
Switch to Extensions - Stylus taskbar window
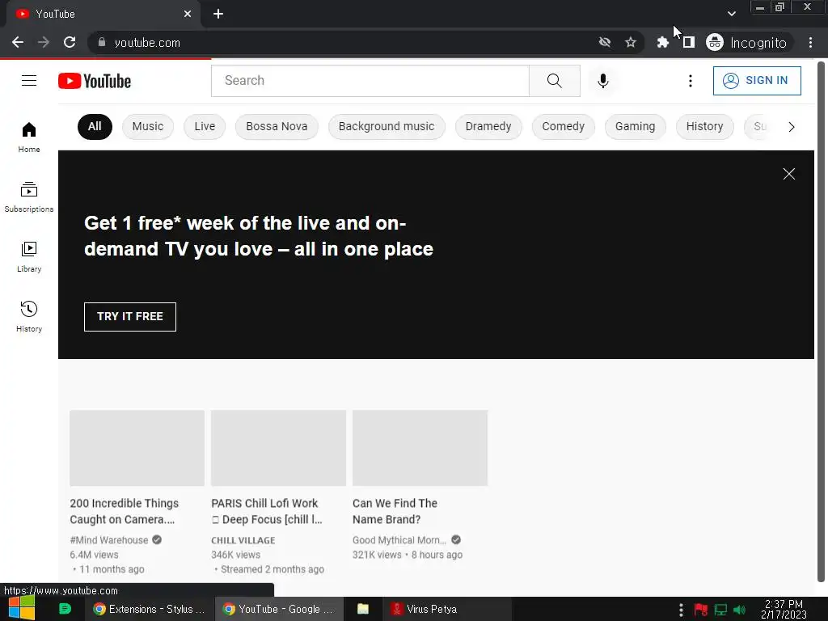149,609
